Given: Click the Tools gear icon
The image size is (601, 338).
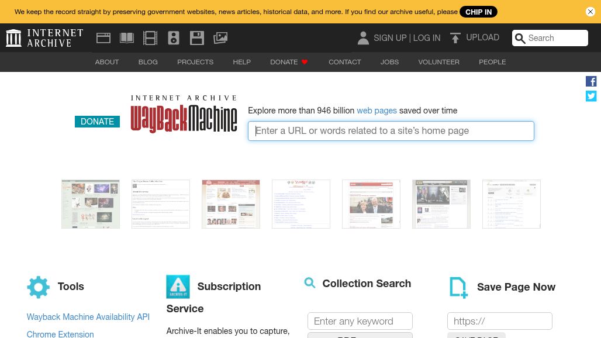Looking at the screenshot, I should 39,287.
